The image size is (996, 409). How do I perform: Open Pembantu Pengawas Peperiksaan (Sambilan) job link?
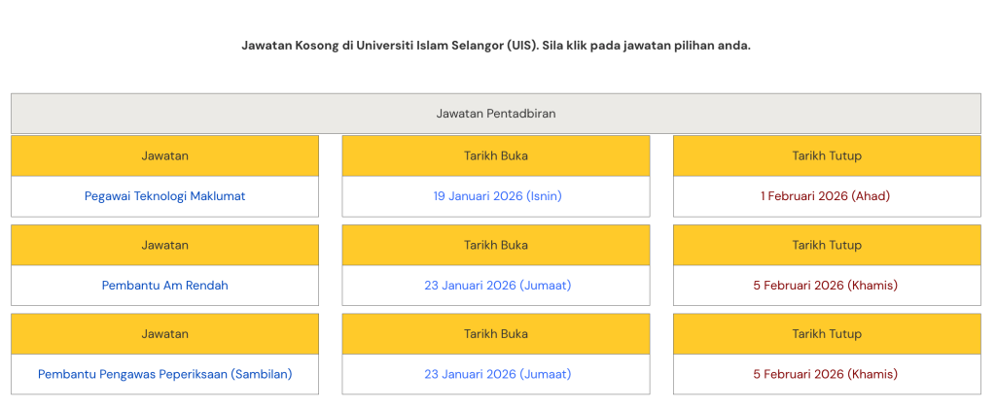click(x=164, y=374)
